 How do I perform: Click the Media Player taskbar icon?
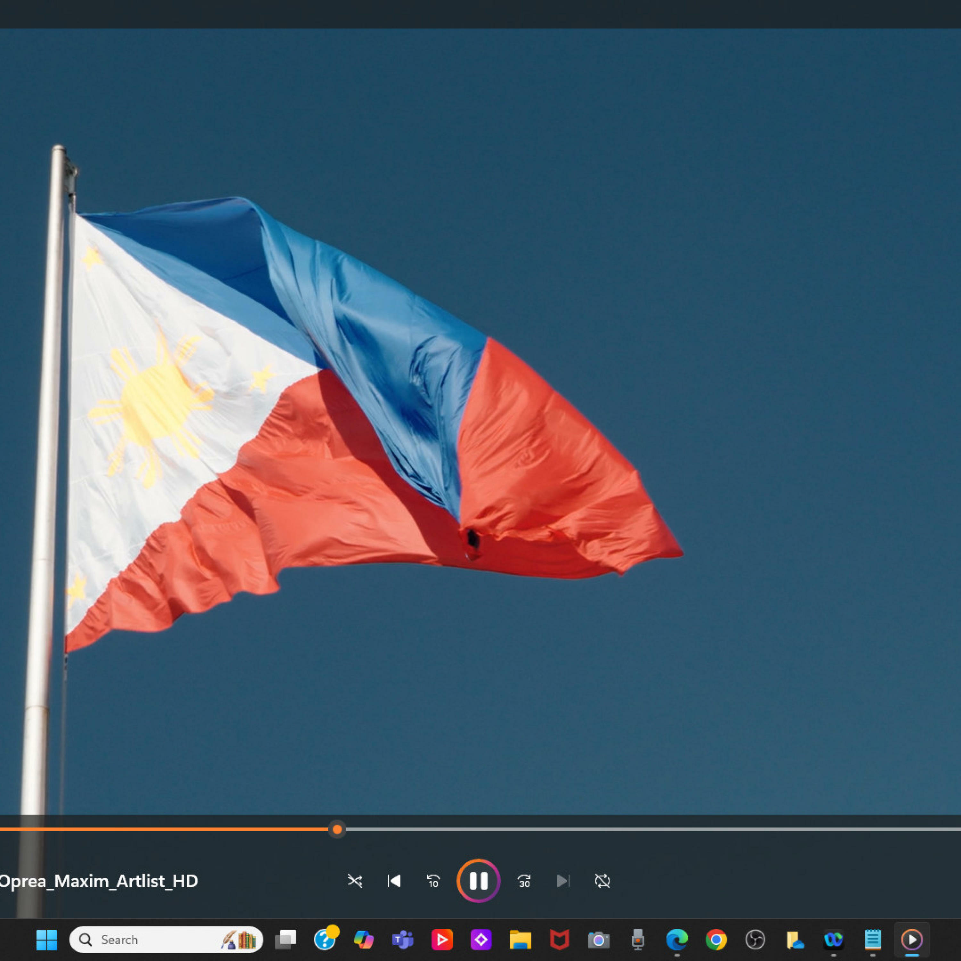(912, 940)
